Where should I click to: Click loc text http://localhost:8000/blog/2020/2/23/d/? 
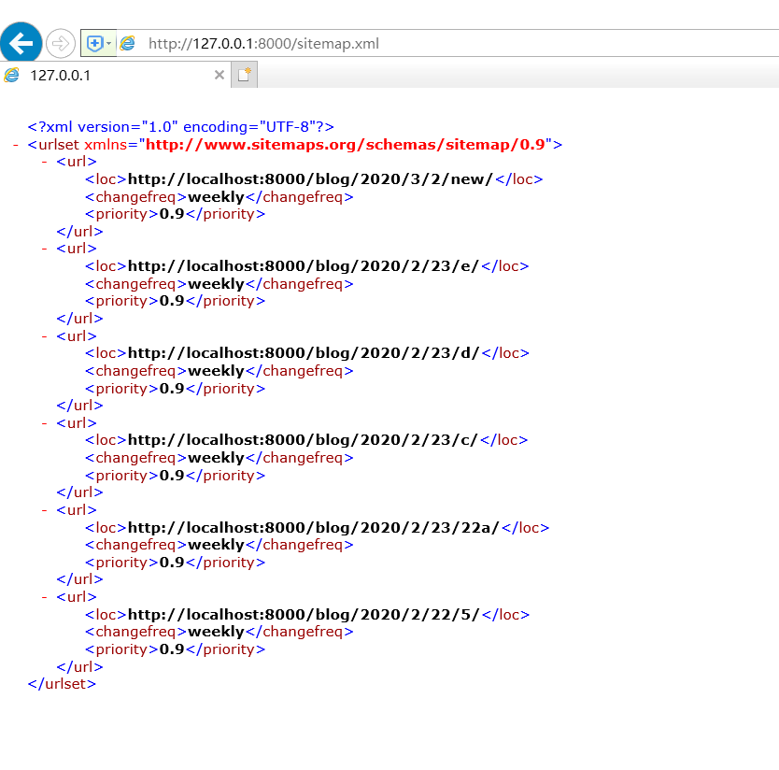coord(305,353)
